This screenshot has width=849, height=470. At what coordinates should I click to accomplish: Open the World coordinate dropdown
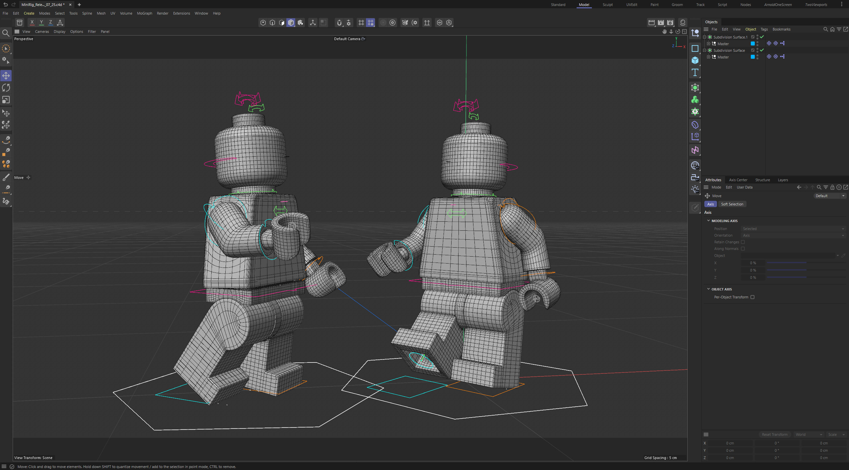(809, 434)
